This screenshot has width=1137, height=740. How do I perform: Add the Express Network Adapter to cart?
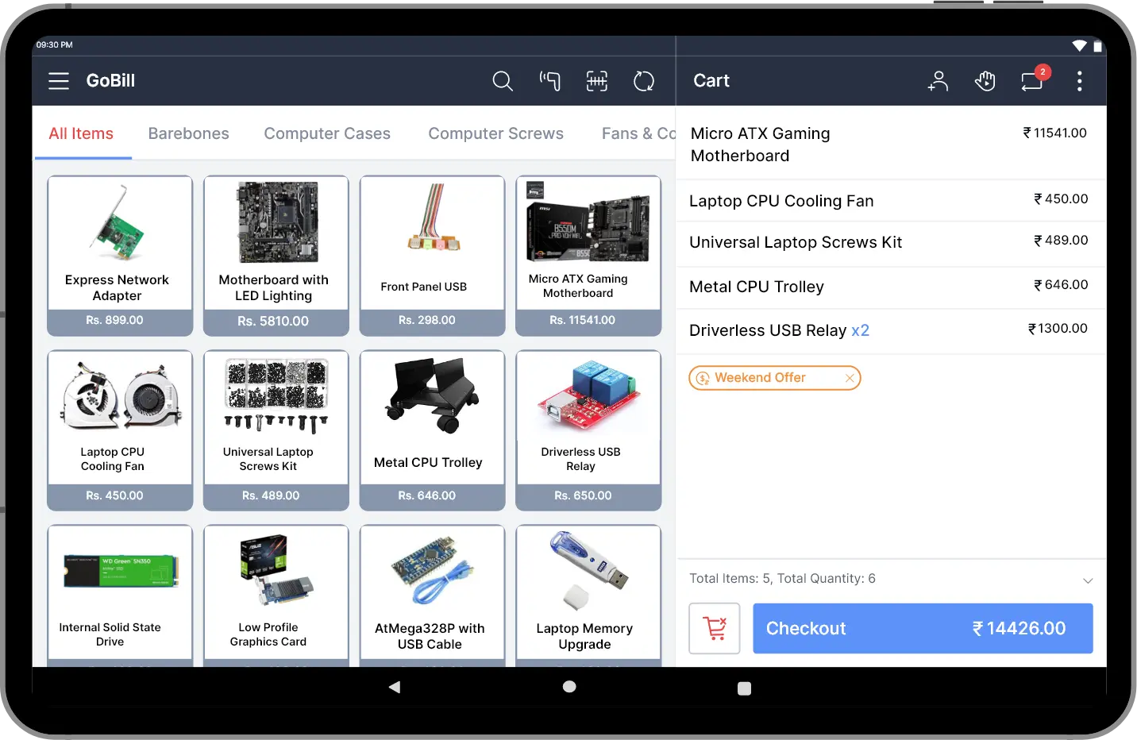pos(119,254)
